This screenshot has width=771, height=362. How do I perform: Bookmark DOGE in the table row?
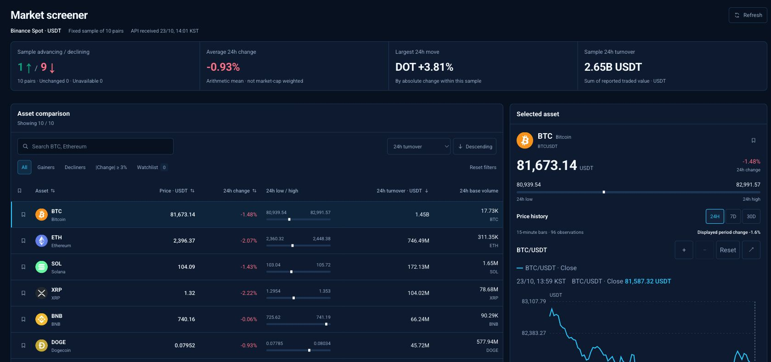[23, 345]
